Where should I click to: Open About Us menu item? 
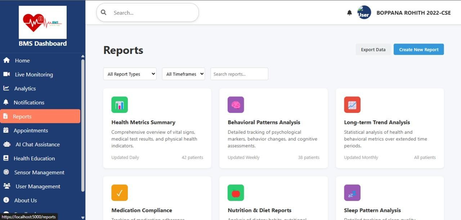[x=41, y=200]
